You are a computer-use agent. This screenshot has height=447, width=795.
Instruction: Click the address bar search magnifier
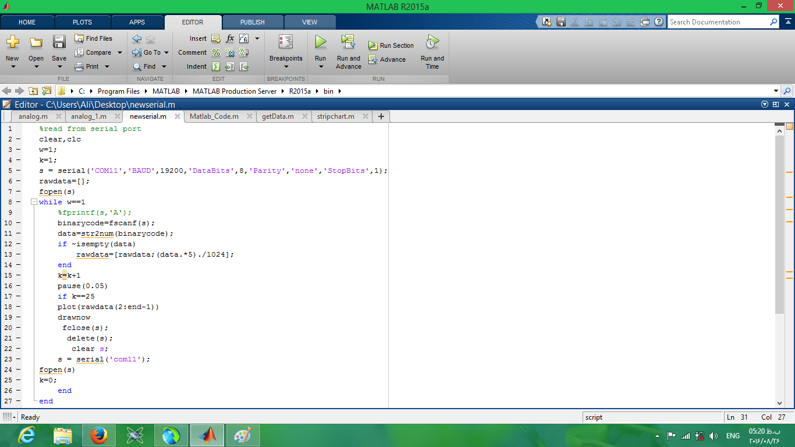click(787, 91)
